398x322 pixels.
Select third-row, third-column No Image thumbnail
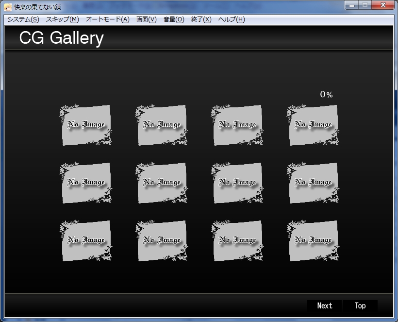(237, 240)
